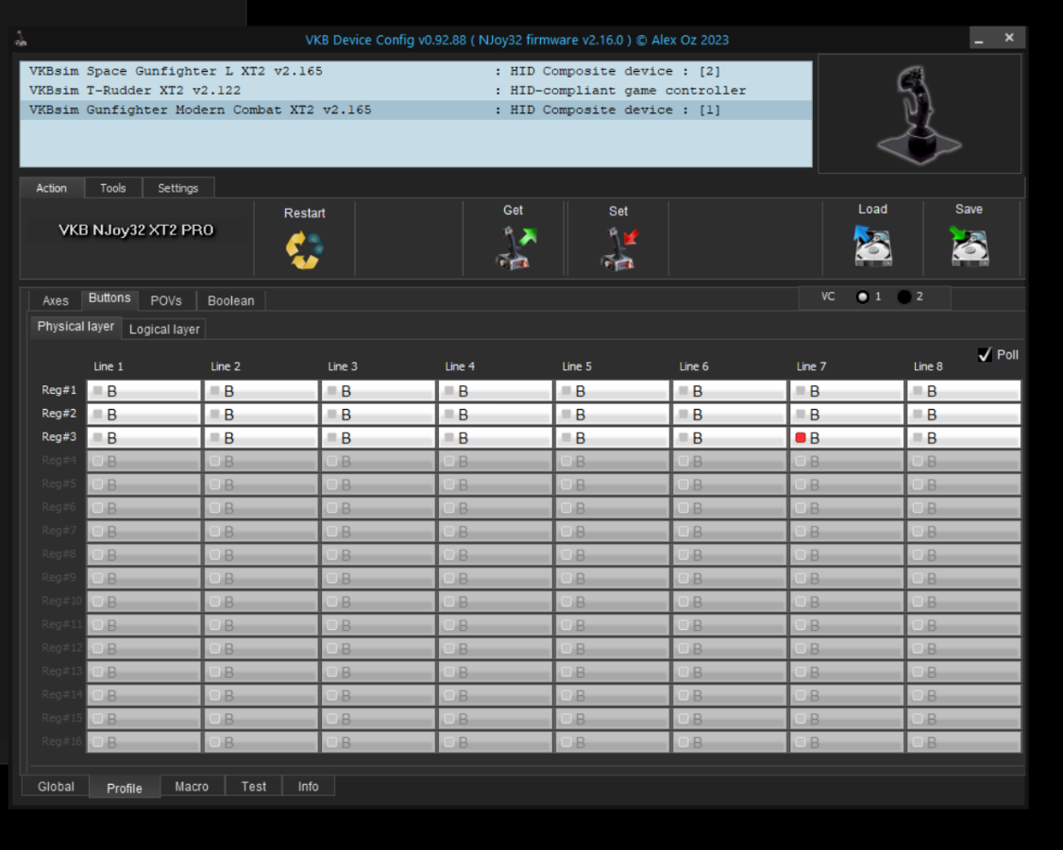Select VKBsim Space Gunfighter L XT2 device
Screen dimensions: 1063x850
point(415,71)
